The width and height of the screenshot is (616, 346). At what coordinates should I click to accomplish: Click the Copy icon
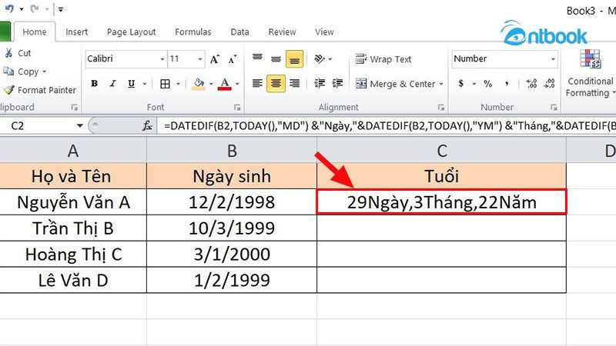[x=8, y=72]
